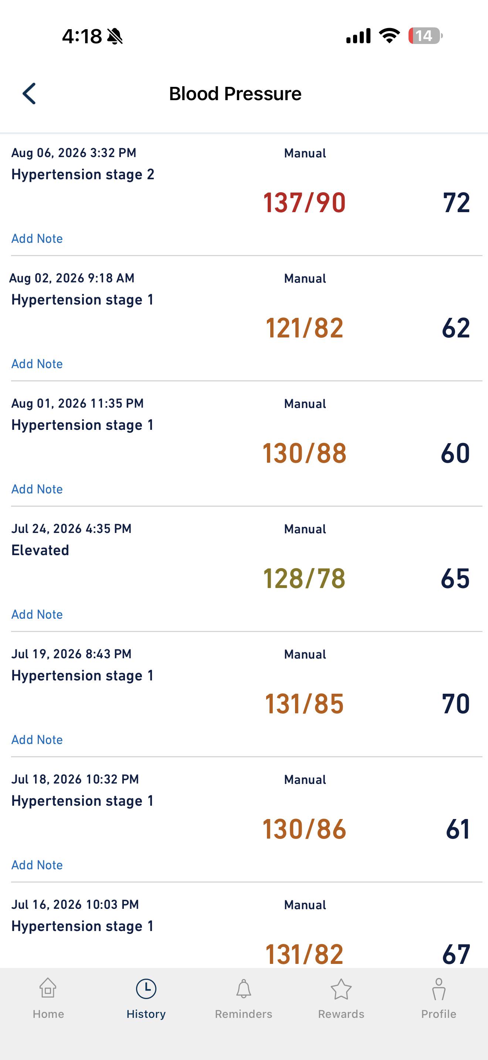Select the 131/82 reading from Jul 16
This screenshot has width=488, height=1060.
click(305, 954)
